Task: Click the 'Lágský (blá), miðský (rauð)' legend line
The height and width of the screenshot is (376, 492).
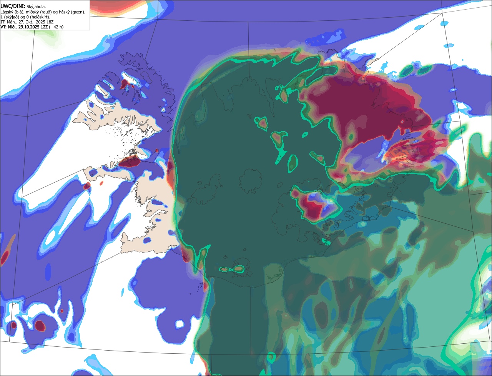Action: pyautogui.click(x=43, y=12)
